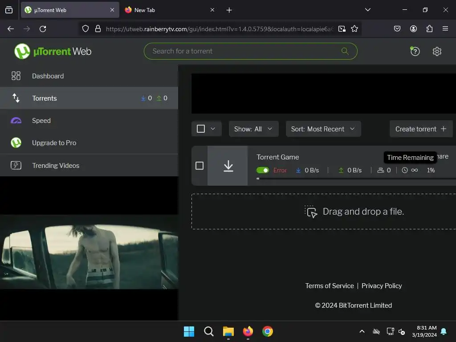Click the µTorrent Web logo
Viewport: 456px width, 342px height.
(x=53, y=51)
